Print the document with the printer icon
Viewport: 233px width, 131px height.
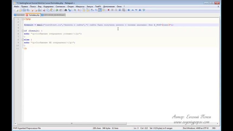(39, 10)
